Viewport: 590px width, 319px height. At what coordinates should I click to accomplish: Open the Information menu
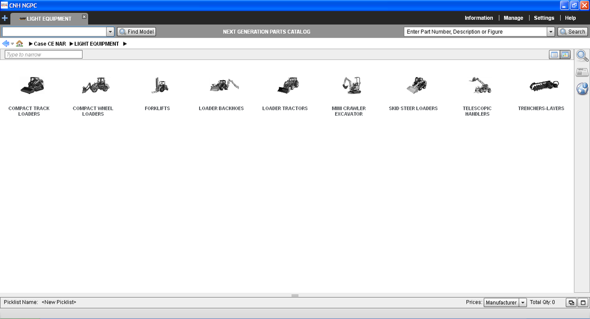tap(478, 18)
